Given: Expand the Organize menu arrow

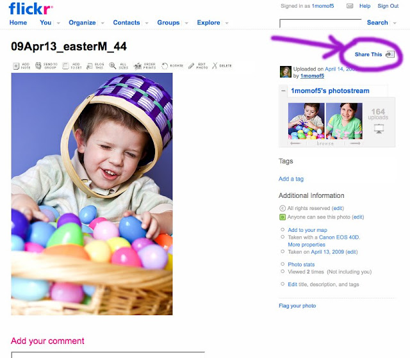Looking at the screenshot, I should 102,23.
